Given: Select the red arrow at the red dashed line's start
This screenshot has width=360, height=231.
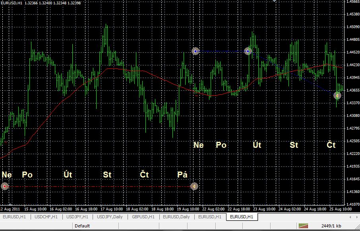Looking at the screenshot, I should 5,186.
